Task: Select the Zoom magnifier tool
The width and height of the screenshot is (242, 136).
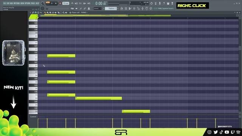Action: coord(64,12)
